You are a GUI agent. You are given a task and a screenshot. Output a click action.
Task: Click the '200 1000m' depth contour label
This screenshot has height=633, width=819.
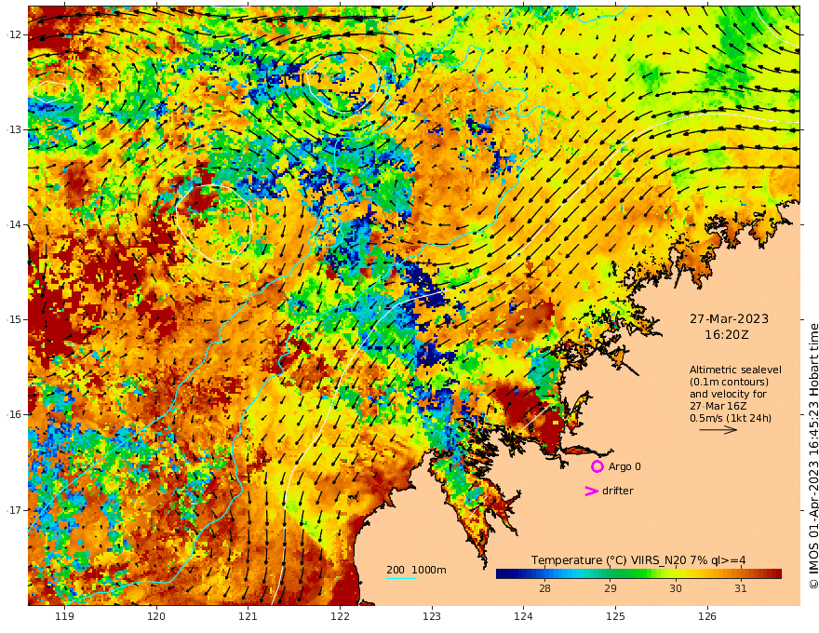pos(416,570)
